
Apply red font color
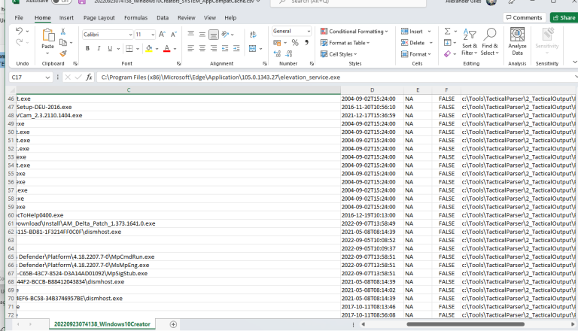point(166,48)
